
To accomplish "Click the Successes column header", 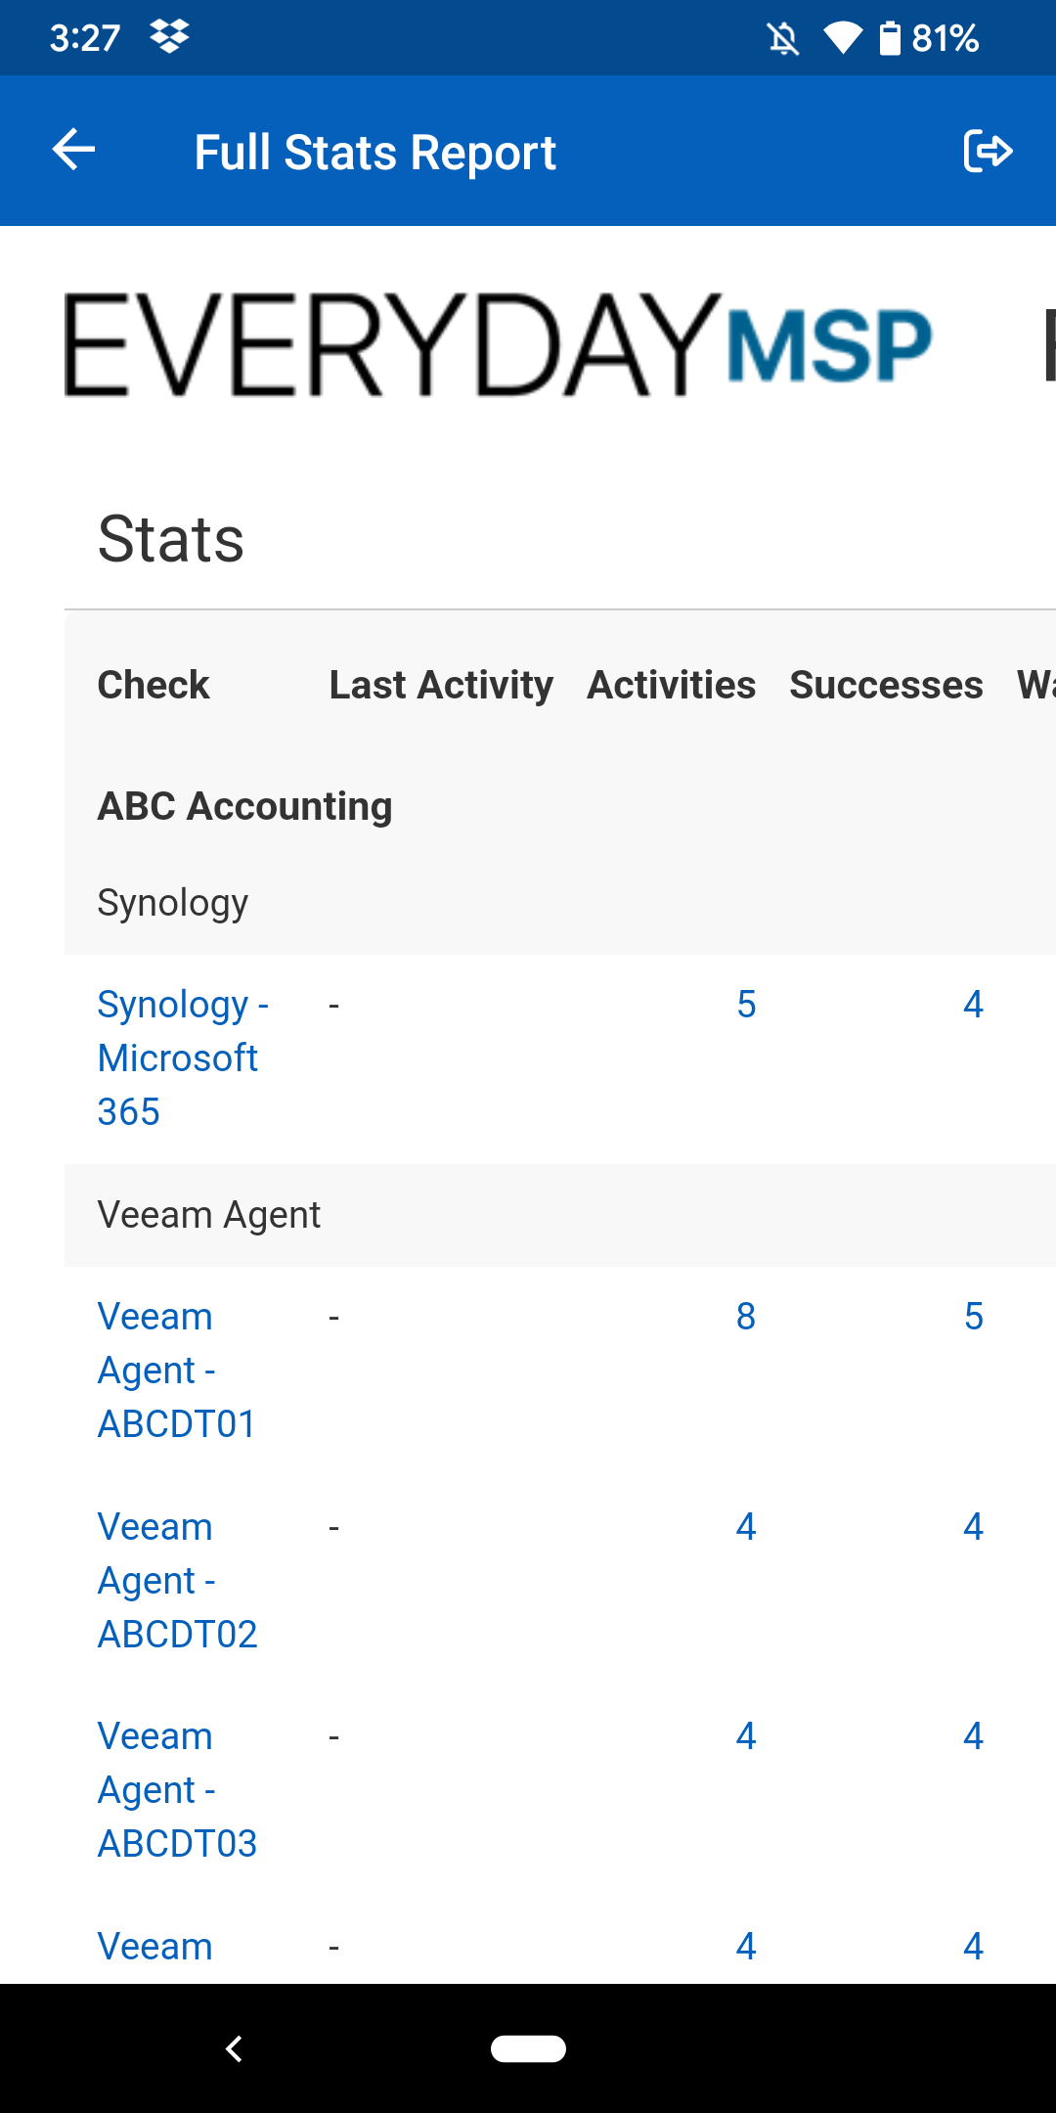I will tap(886, 685).
